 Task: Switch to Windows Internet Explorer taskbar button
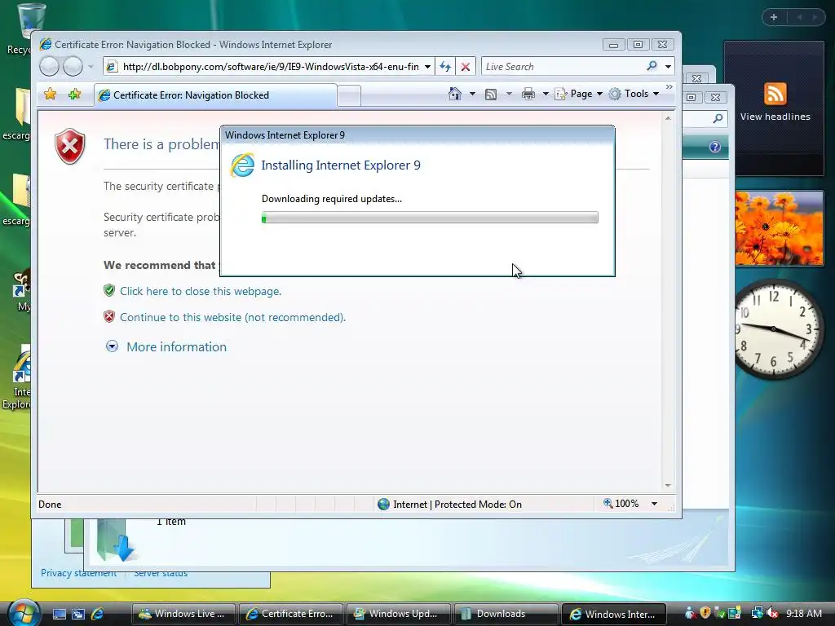tap(614, 614)
